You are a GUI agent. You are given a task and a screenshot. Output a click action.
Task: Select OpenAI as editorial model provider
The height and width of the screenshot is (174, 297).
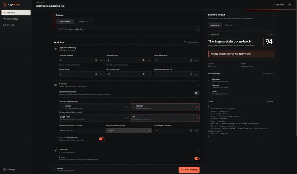pyautogui.click(x=165, y=107)
